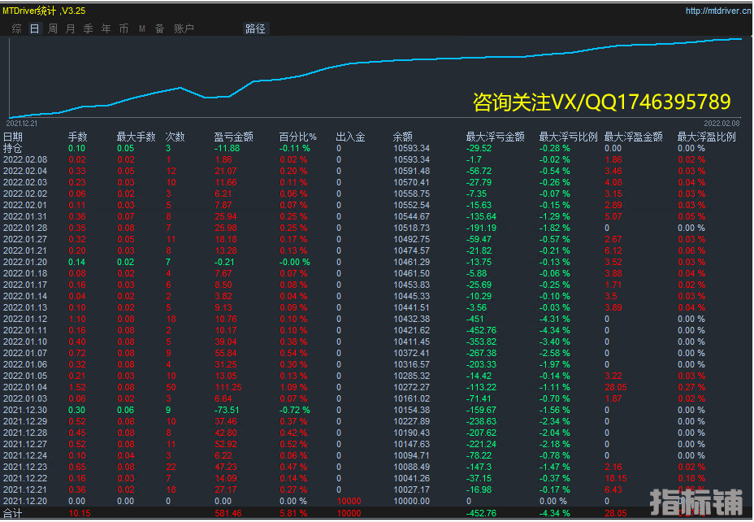The width and height of the screenshot is (754, 522).
Task: Open the 备 notes tab
Action: click(159, 28)
